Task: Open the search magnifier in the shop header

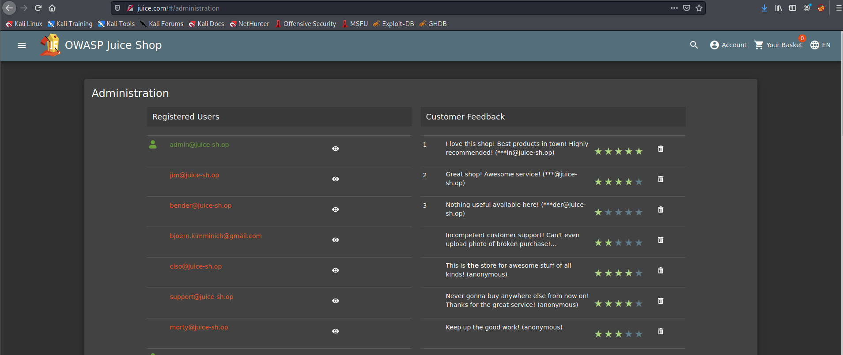Action: point(694,45)
